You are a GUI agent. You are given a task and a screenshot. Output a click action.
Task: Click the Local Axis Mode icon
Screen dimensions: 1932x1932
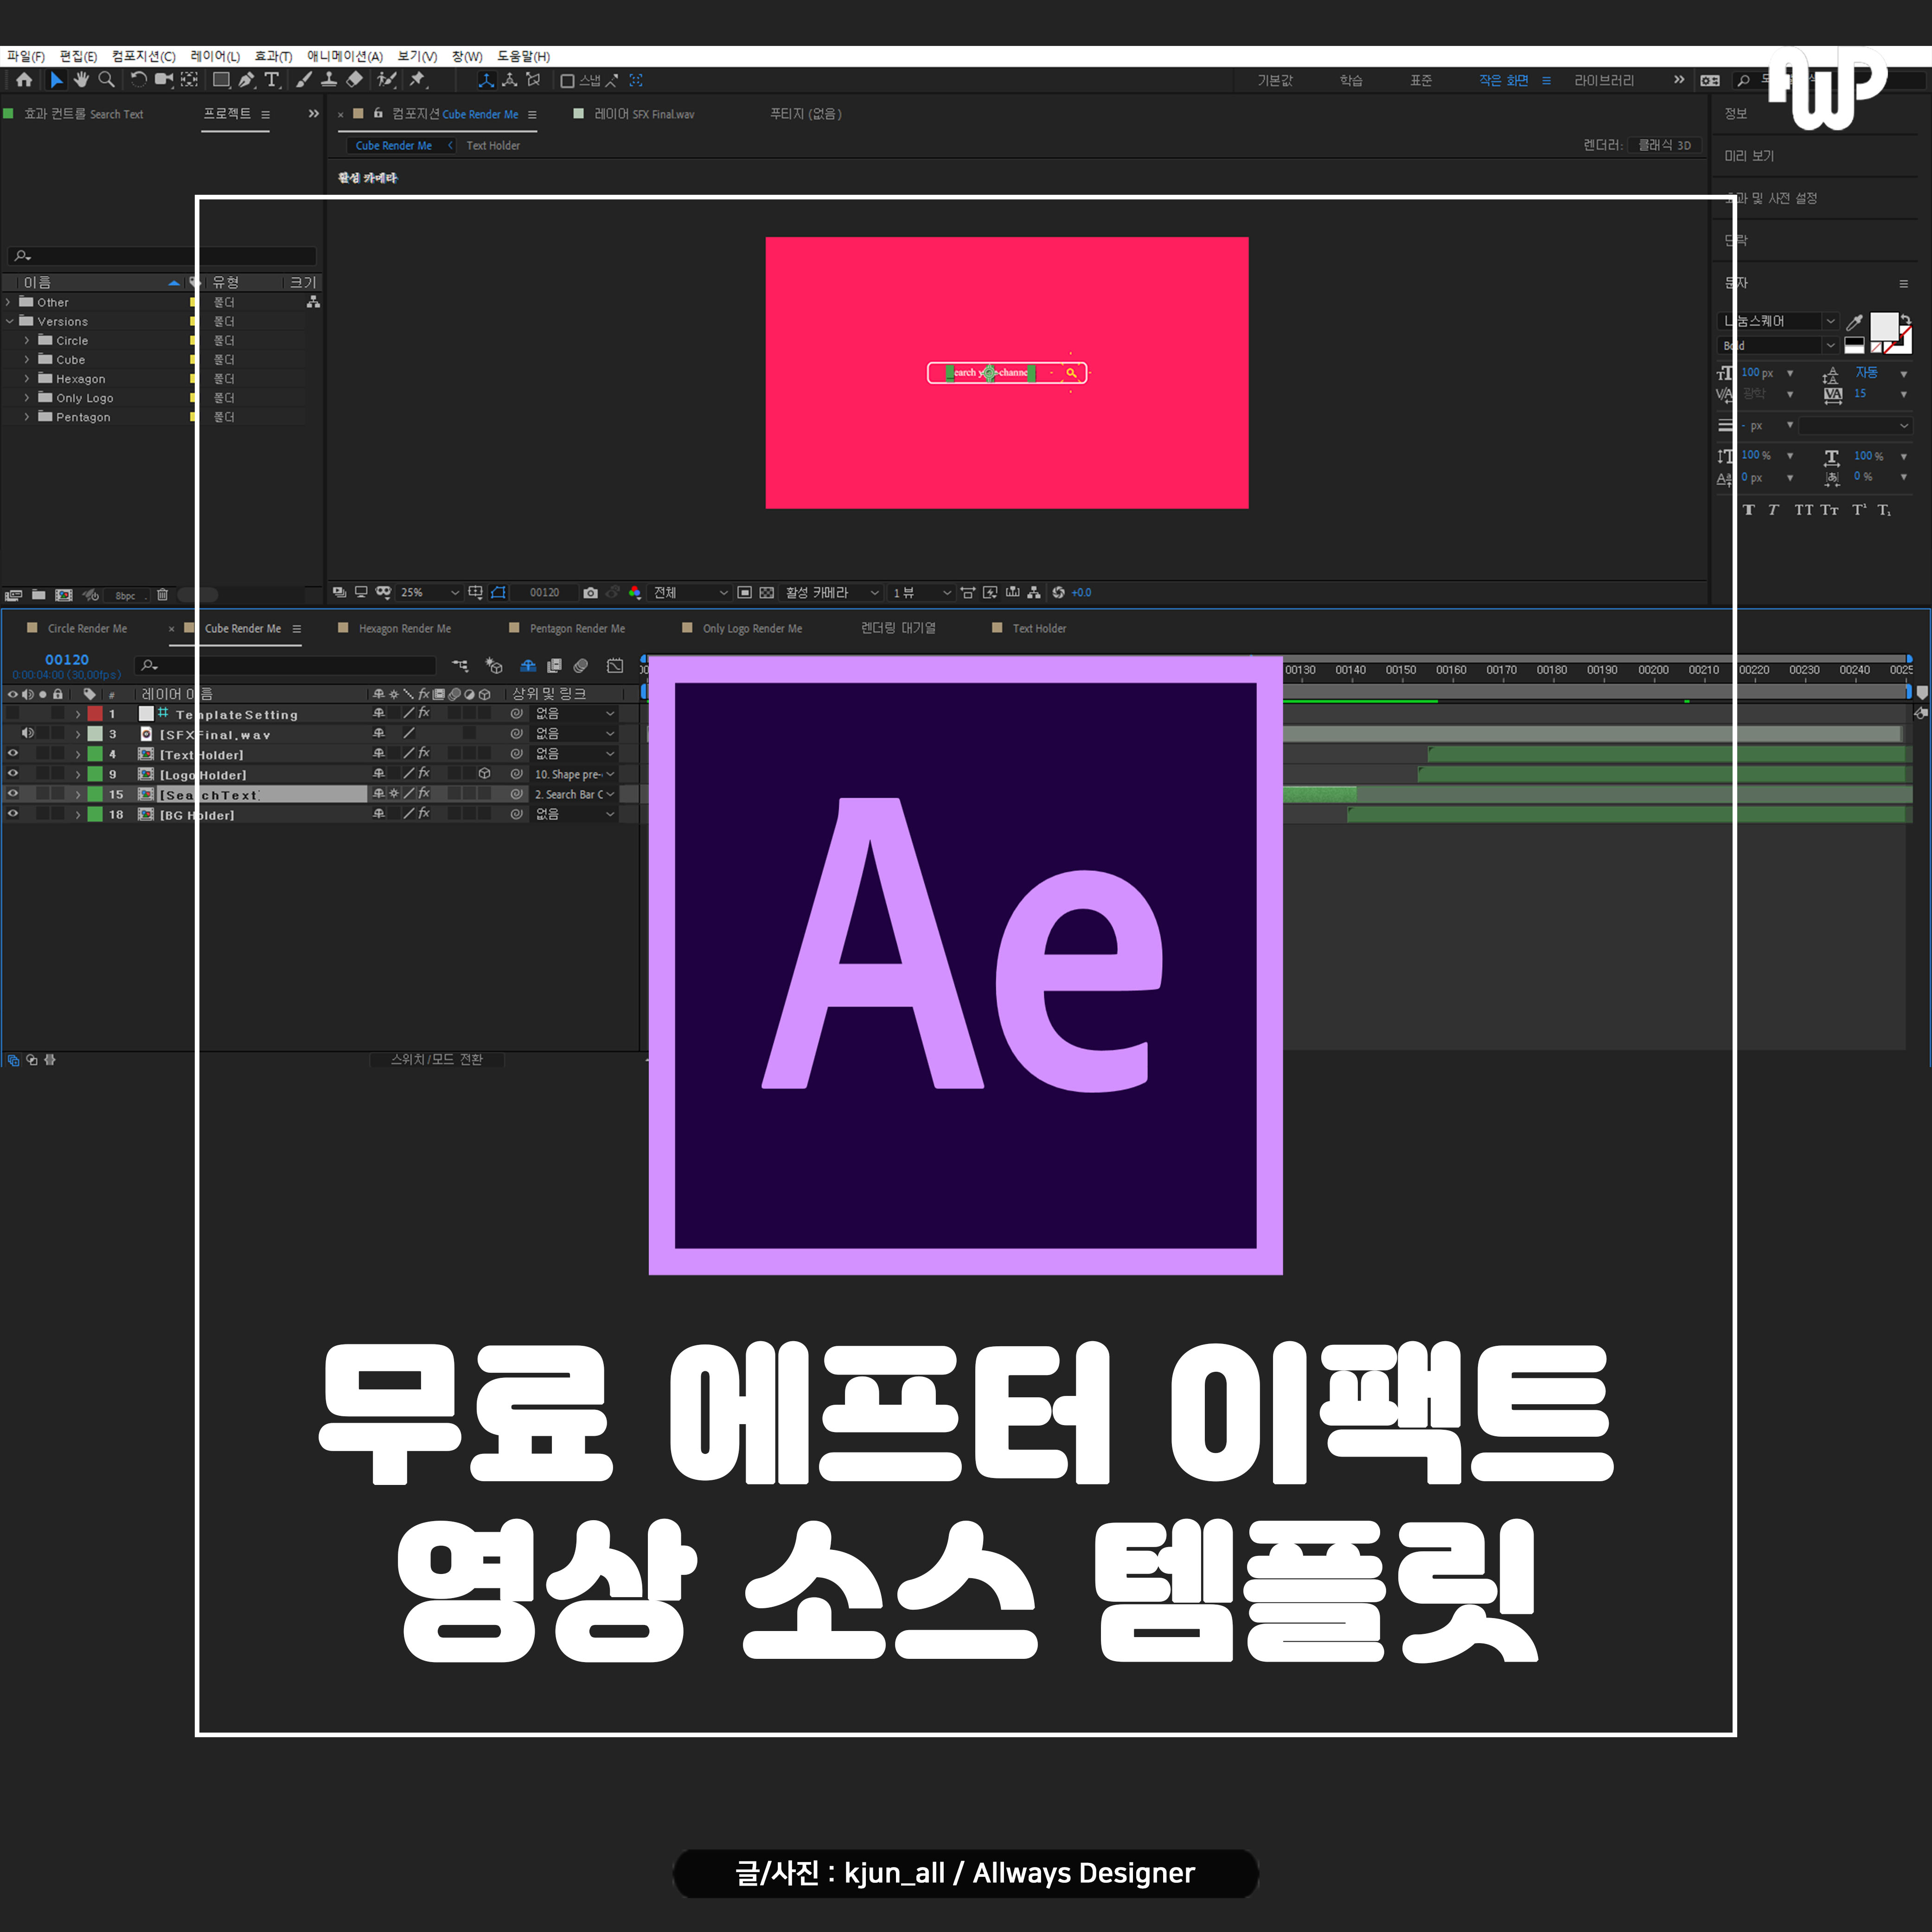point(486,81)
